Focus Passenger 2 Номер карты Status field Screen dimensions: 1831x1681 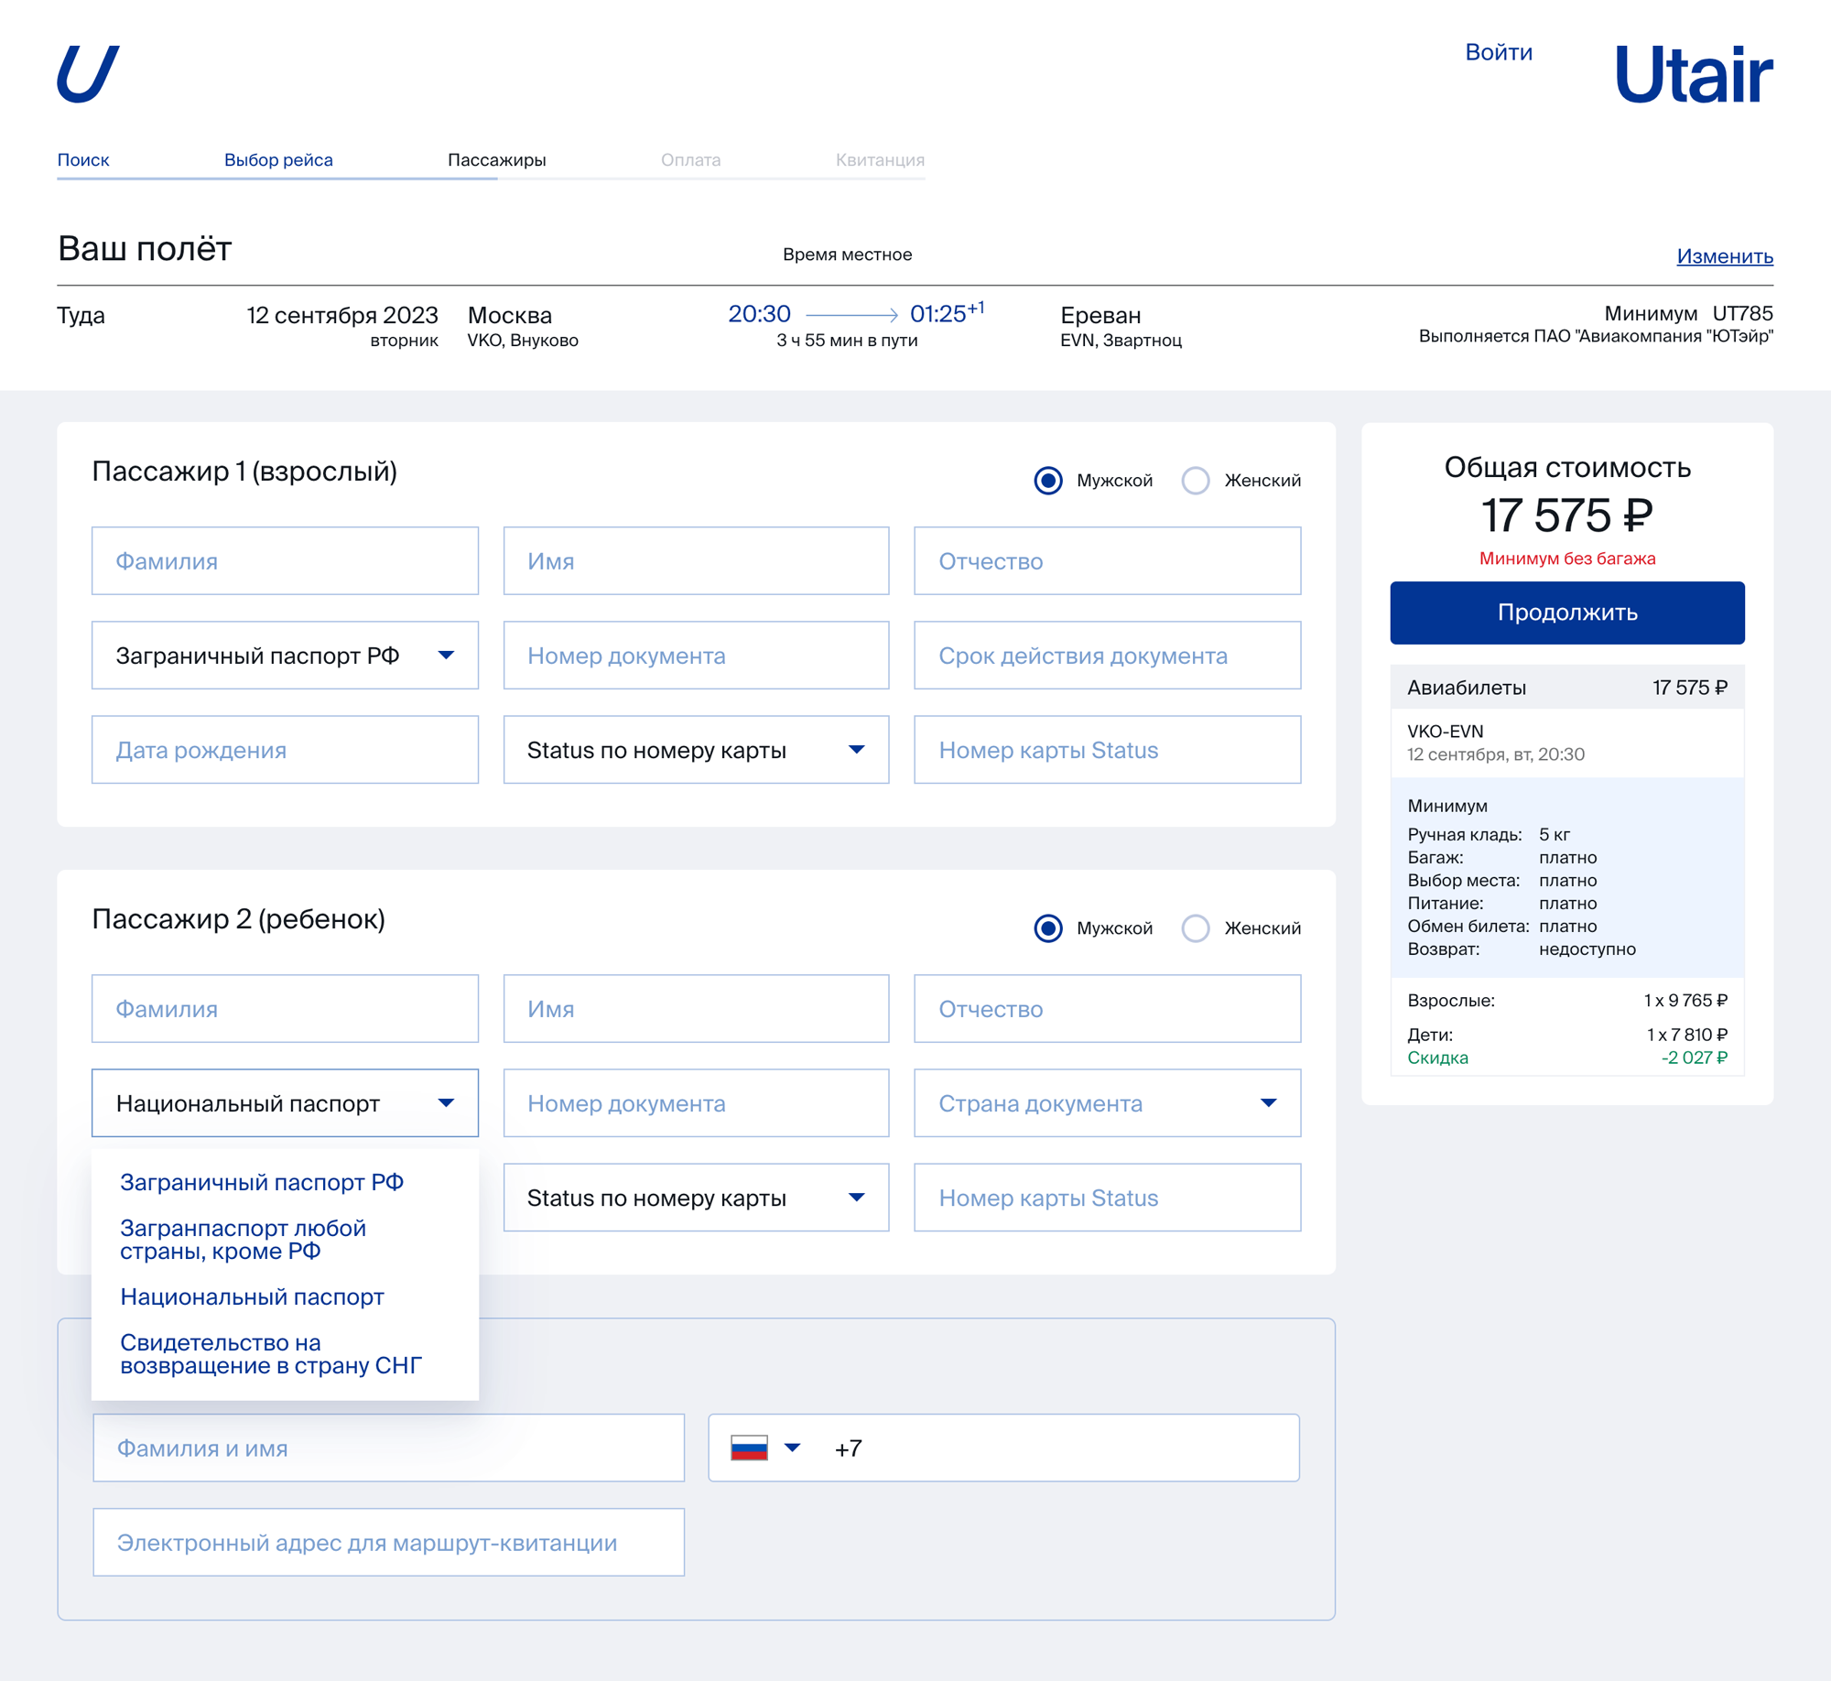1108,1198
